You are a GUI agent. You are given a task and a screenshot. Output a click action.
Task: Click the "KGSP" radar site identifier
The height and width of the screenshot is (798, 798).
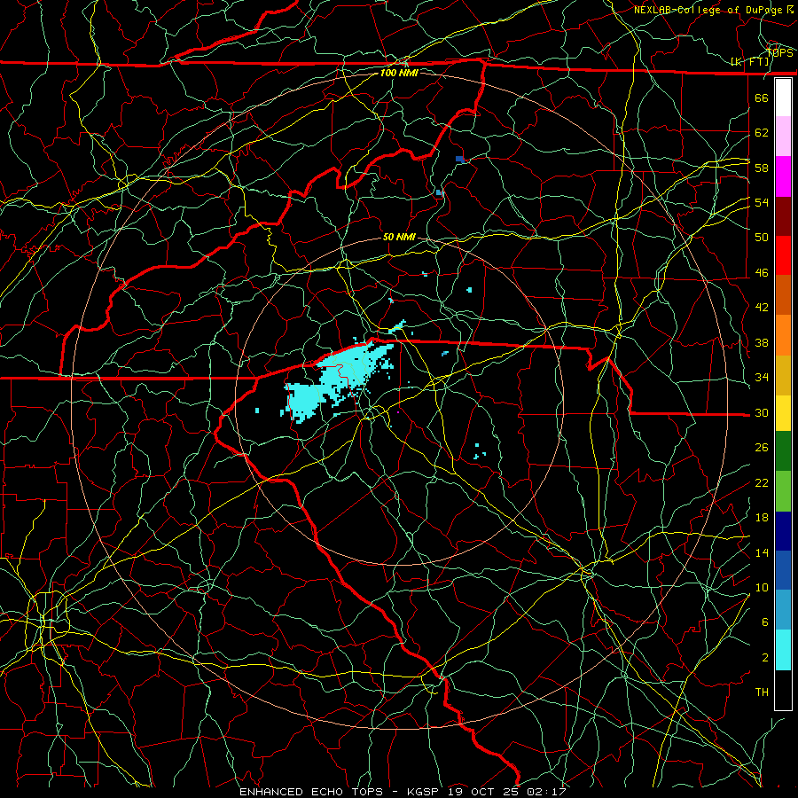pos(425,792)
